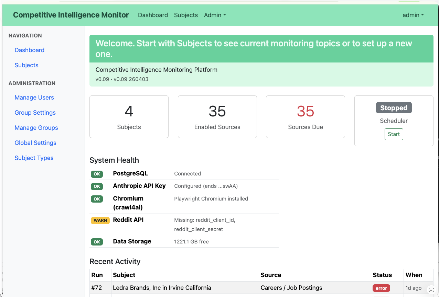Open the Admin dropdown in the navbar
The width and height of the screenshot is (439, 297).
215,15
